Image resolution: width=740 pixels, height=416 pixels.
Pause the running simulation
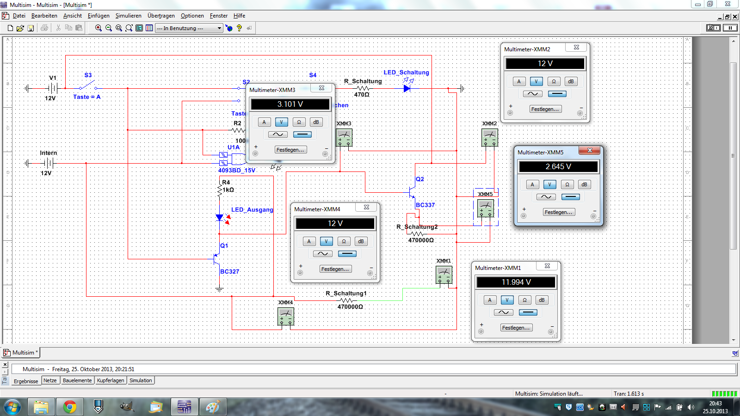[730, 28]
